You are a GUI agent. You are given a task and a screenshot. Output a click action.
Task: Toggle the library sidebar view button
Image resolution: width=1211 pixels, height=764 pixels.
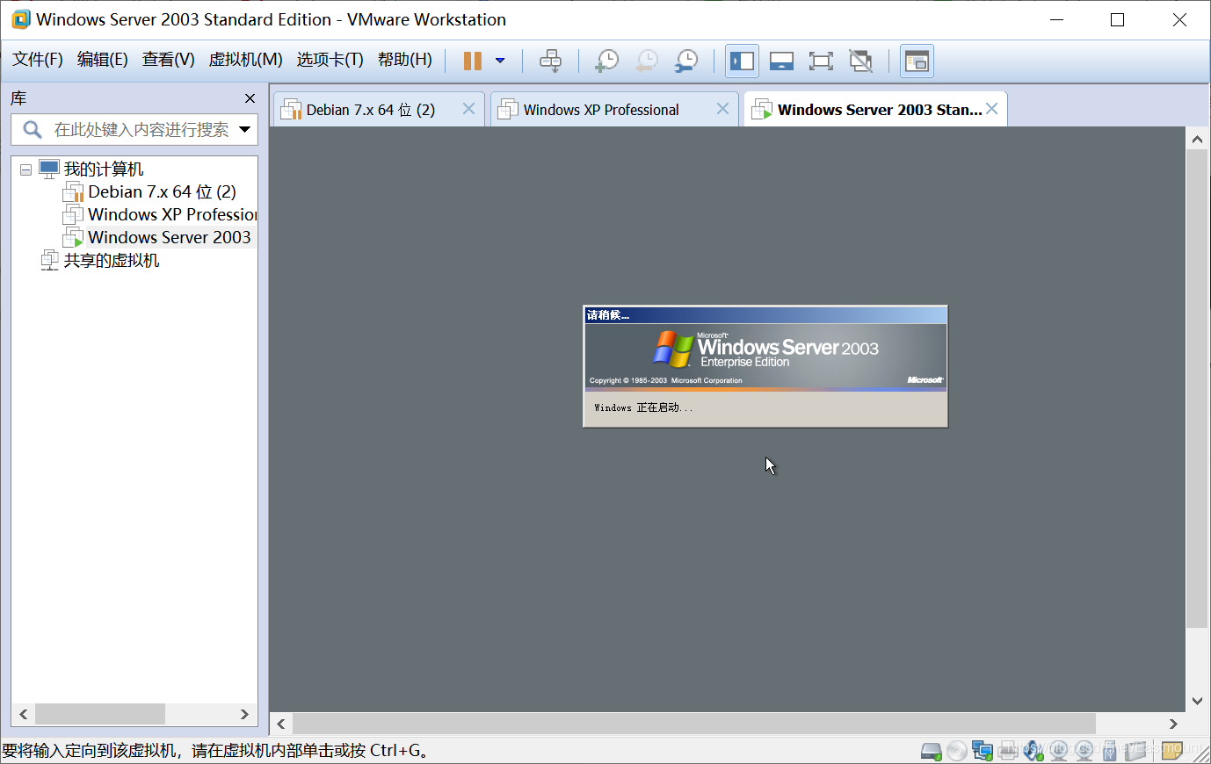coord(742,61)
